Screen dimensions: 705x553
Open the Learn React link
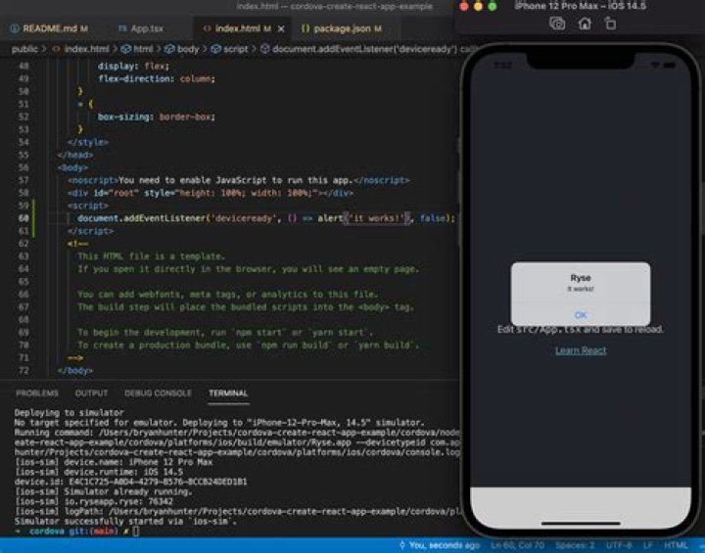click(581, 350)
